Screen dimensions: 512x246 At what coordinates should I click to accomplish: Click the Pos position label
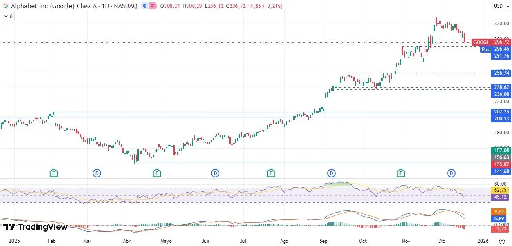485,49
